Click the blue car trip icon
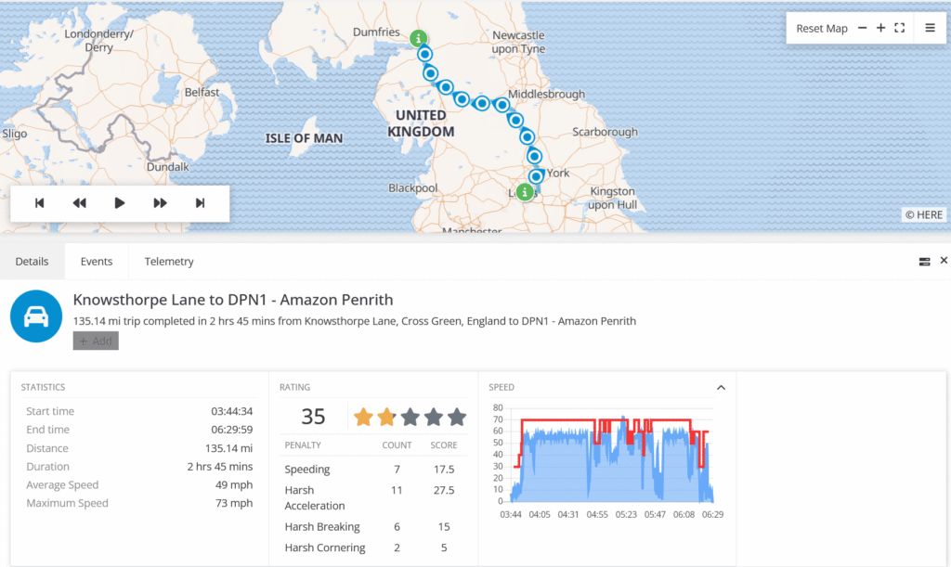Screen dimensions: 951x567 pos(36,316)
